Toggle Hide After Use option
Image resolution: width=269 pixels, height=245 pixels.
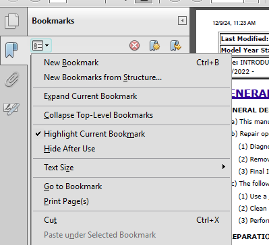point(131,149)
